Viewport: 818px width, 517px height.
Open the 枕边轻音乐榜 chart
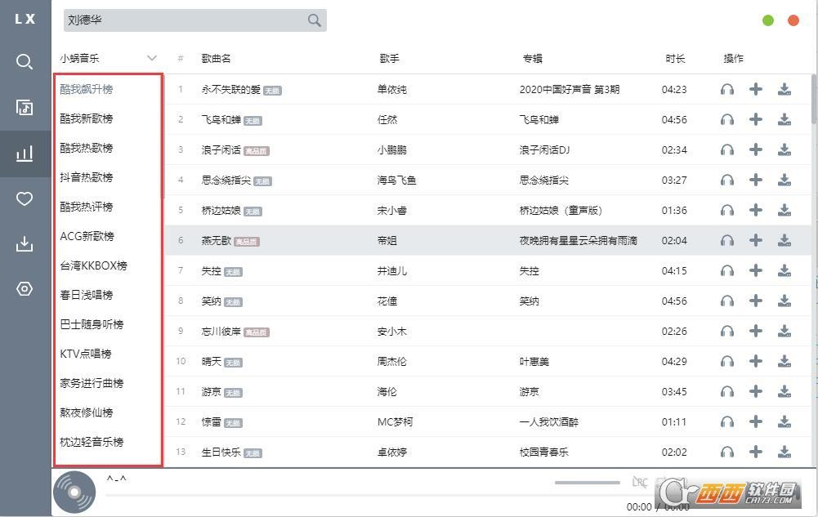92,443
